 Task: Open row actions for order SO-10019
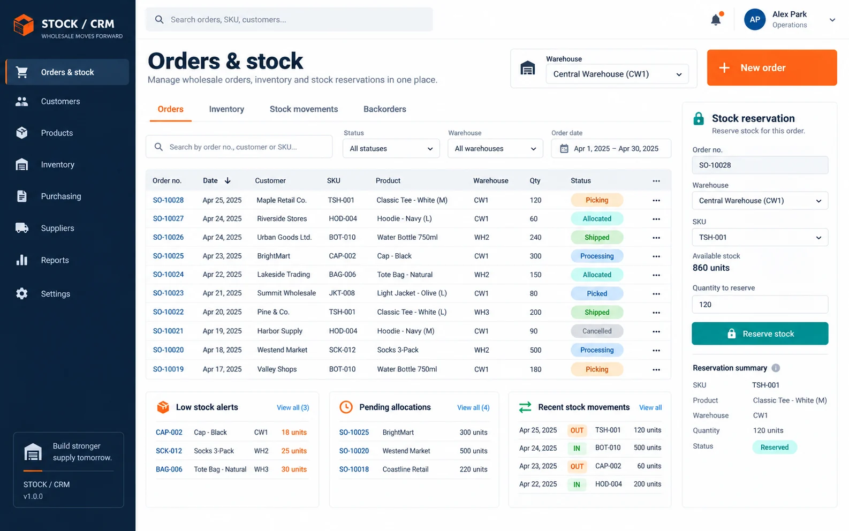(x=656, y=370)
